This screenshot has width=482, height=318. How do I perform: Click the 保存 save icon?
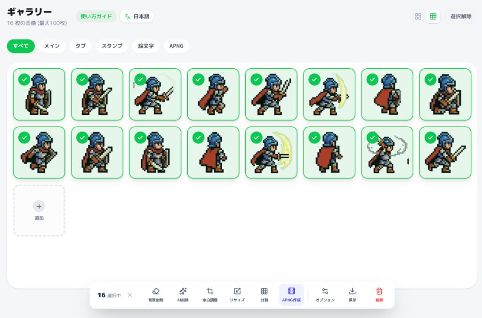coord(352,294)
